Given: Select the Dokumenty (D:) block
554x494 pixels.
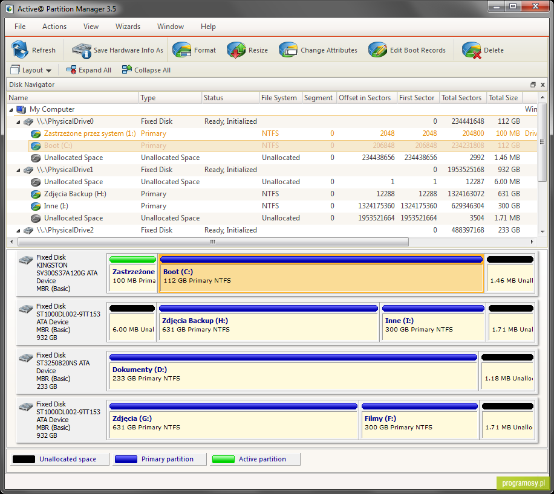Looking at the screenshot, I should point(293,371).
